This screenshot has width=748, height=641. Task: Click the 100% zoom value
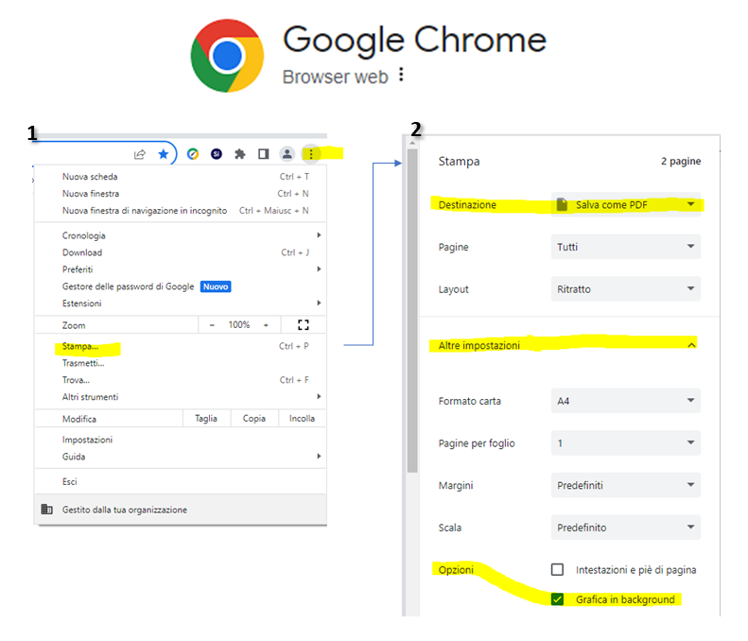pyautogui.click(x=239, y=325)
